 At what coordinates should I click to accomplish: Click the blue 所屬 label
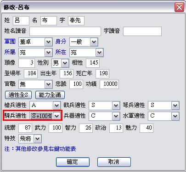pyautogui.click(x=10, y=52)
